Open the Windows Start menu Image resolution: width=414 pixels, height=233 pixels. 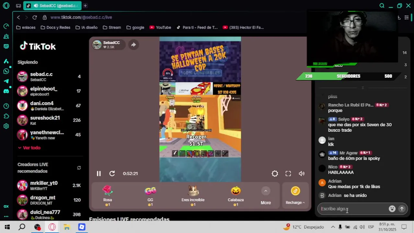pyautogui.click(x=7, y=227)
